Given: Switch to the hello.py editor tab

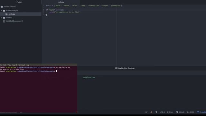Looking at the screenshot, I should click(x=61, y=2).
